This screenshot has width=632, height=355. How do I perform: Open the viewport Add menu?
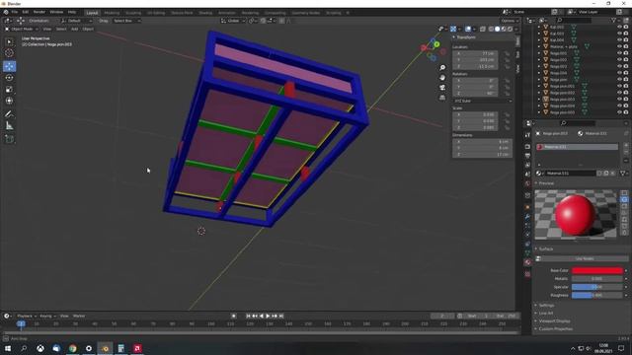click(75, 29)
